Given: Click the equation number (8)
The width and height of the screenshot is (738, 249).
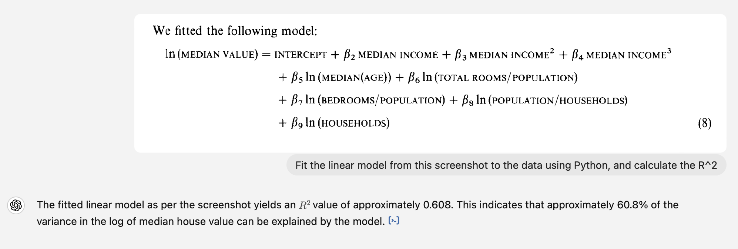Looking at the screenshot, I should (704, 123).
